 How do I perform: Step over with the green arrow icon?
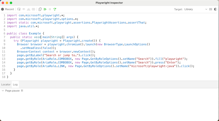[x=55, y=9]
